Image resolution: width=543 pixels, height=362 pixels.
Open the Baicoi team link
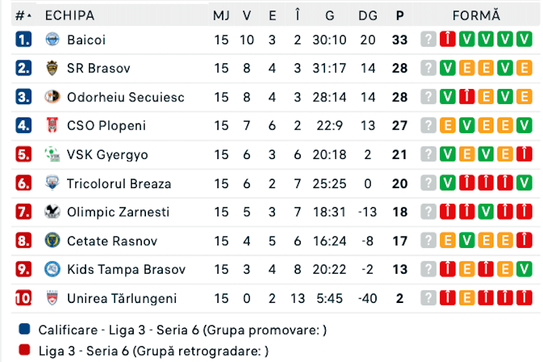pos(86,40)
